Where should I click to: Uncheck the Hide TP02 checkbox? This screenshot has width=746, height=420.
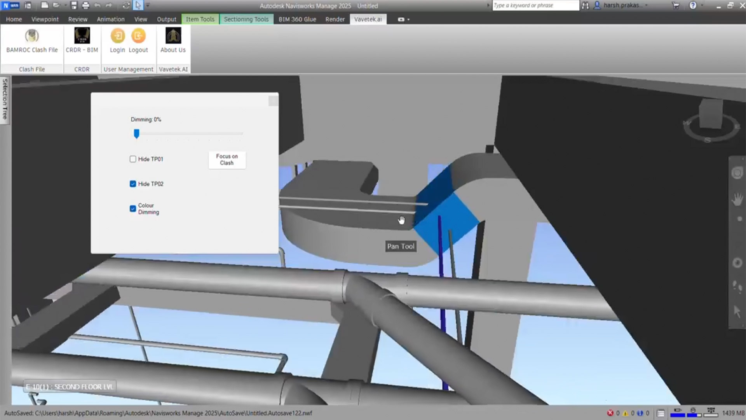(133, 184)
